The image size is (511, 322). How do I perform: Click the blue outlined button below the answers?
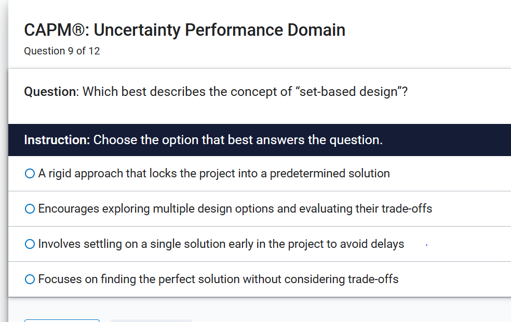click(62, 320)
